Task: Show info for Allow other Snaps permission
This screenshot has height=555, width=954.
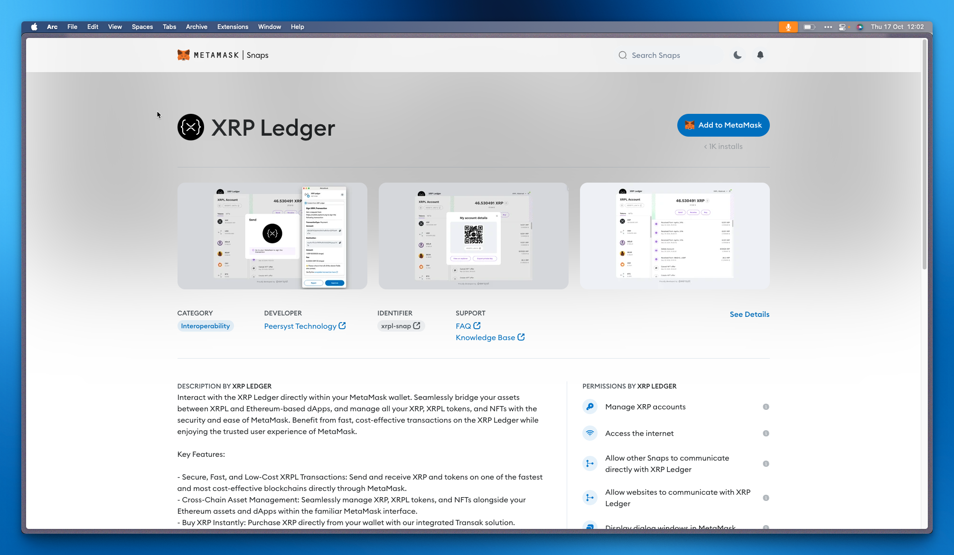Action: 766,463
